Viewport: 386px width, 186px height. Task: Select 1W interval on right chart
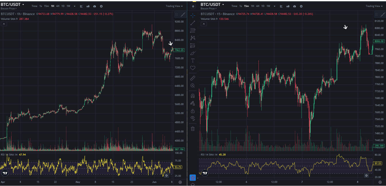click(268, 6)
